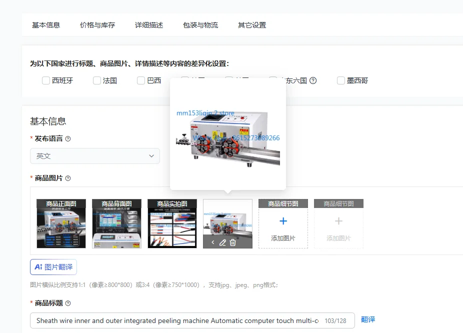Image resolution: width=463 pixels, height=333 pixels.
Task: Click help icon beside 发布语言
Action: pyautogui.click(x=68, y=139)
